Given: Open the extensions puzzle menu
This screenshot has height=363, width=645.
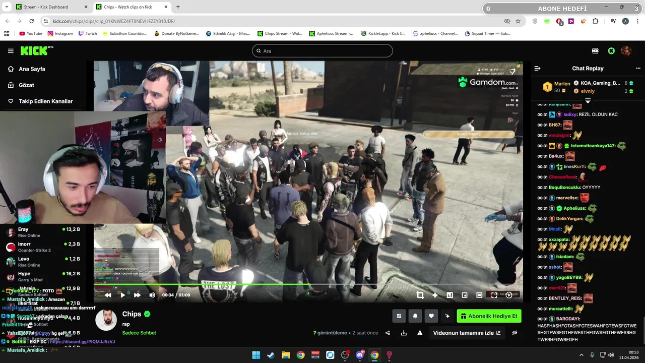Looking at the screenshot, I should (596, 21).
